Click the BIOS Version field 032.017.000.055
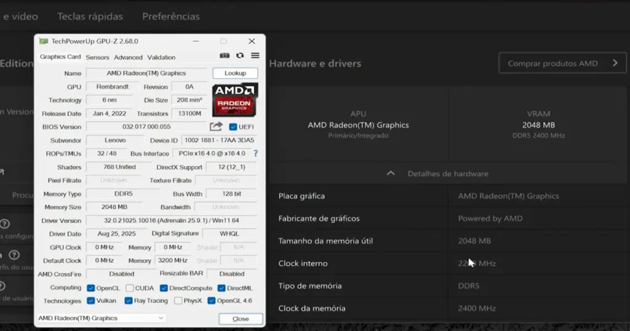630x331 pixels. 146,127
